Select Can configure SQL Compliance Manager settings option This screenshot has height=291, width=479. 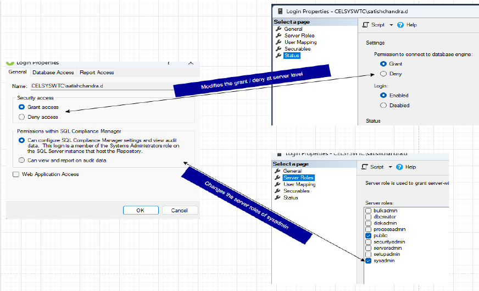tap(21, 140)
